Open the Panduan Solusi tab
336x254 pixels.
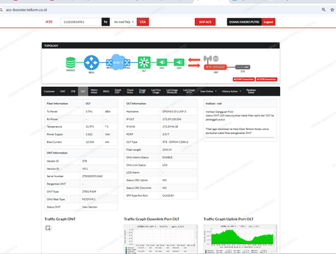coord(251,92)
